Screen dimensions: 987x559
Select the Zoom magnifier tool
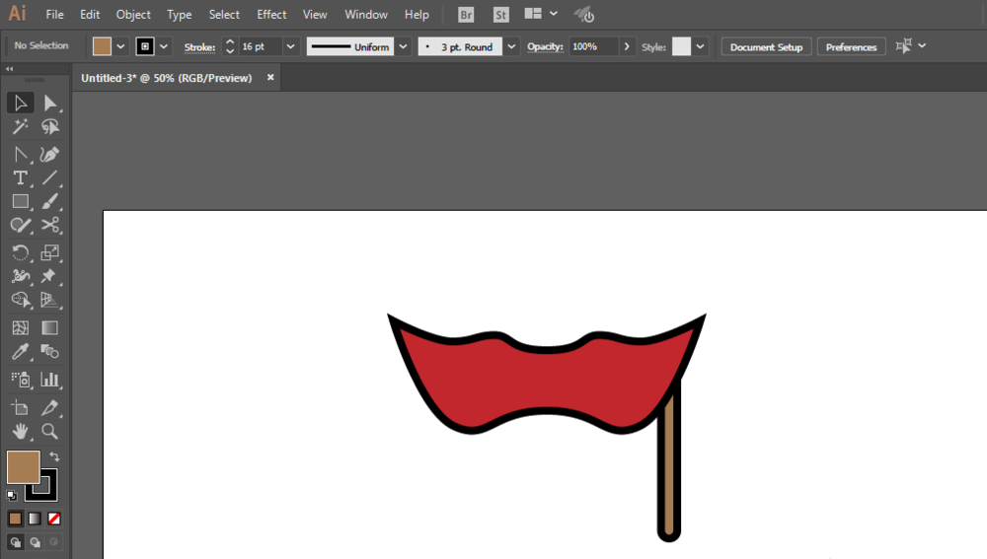[50, 432]
